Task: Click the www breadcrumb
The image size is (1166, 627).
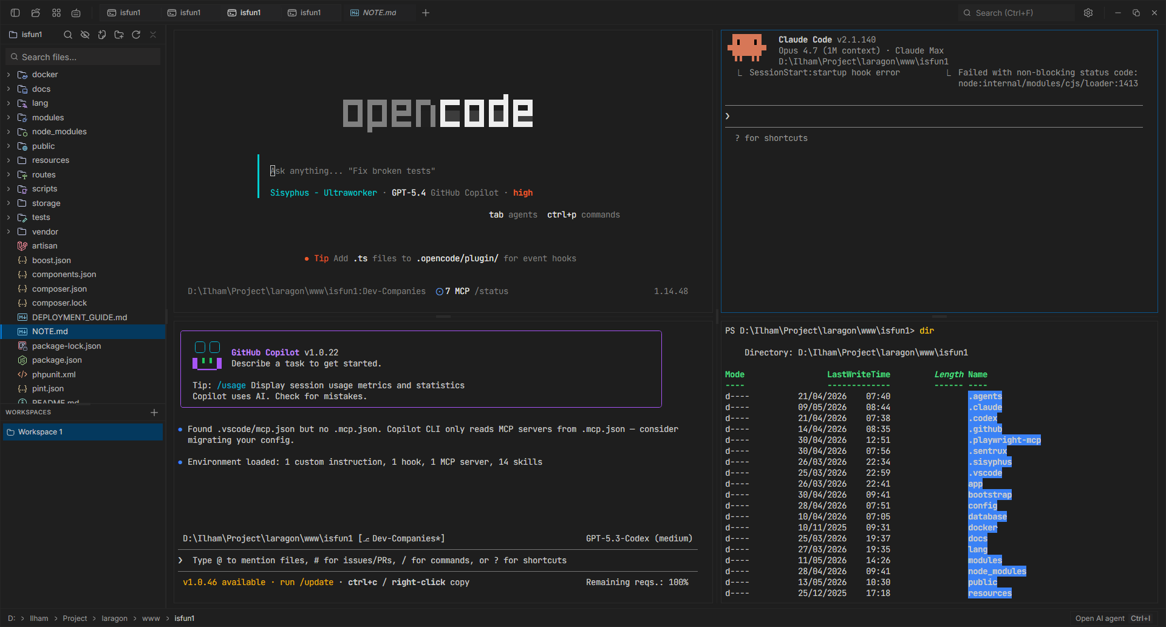Action: (151, 618)
